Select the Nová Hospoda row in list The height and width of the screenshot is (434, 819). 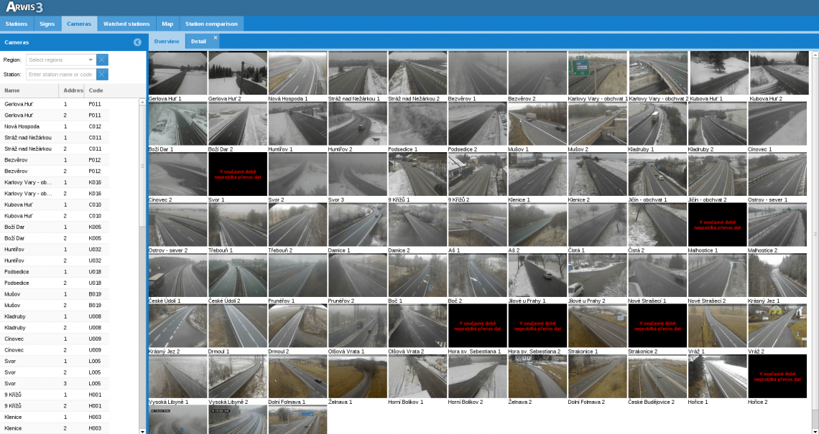55,126
